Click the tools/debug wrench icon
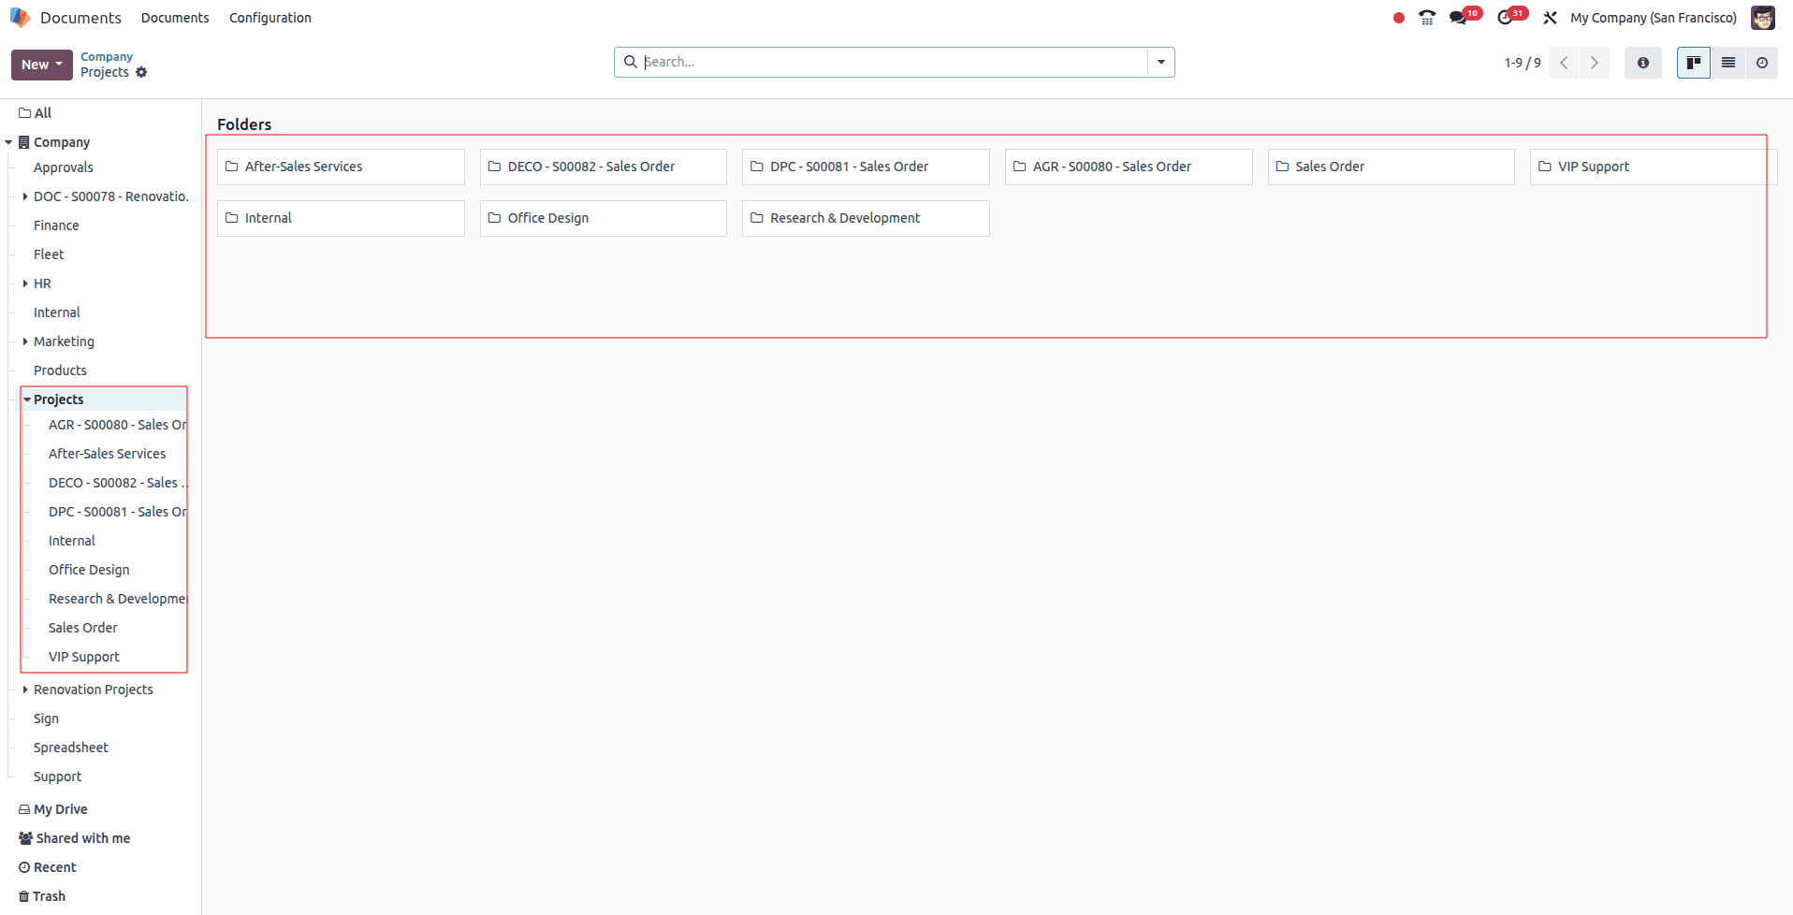 tap(1551, 18)
